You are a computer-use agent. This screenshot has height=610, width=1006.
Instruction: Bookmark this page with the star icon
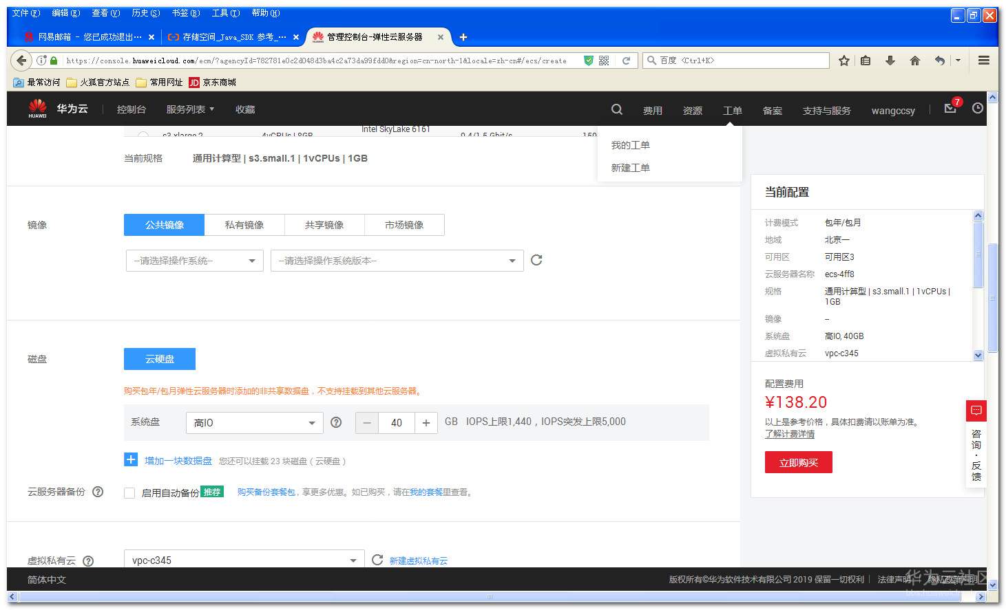tap(844, 61)
